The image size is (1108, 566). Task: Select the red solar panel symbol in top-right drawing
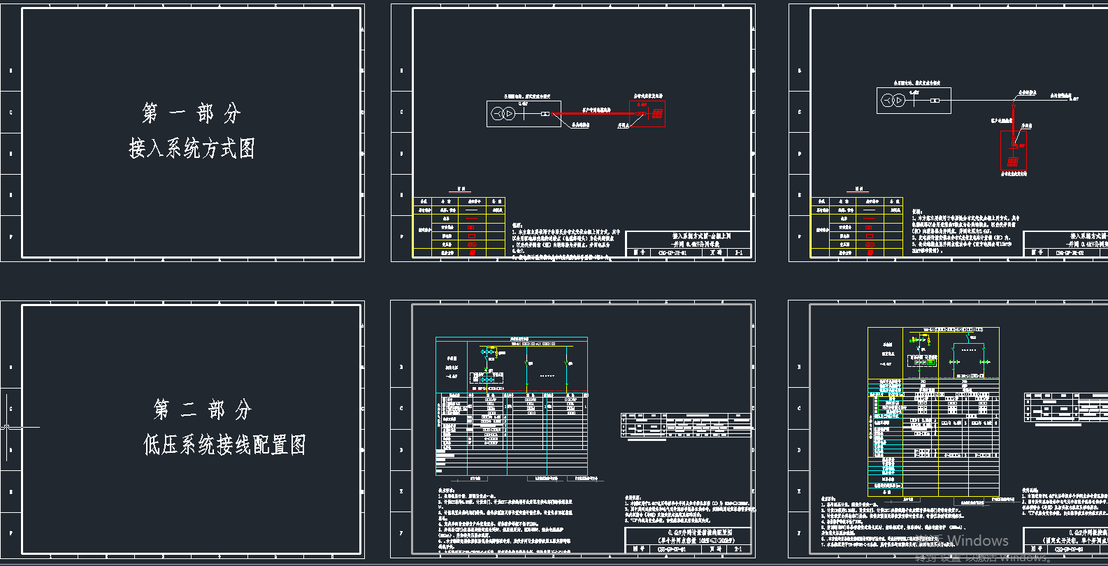click(1013, 161)
